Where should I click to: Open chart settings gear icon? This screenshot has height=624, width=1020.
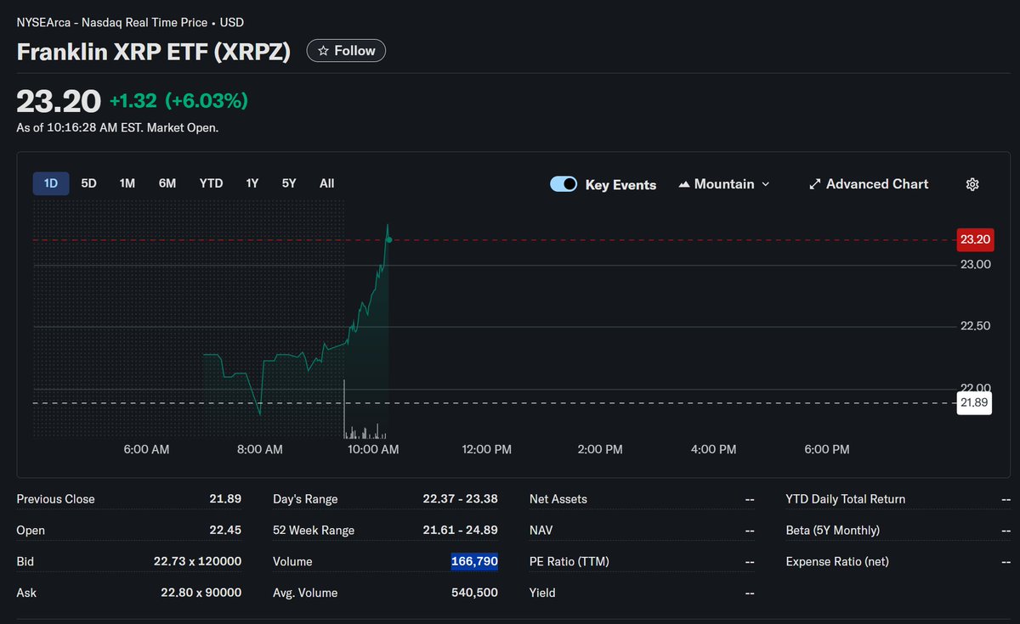click(x=973, y=184)
